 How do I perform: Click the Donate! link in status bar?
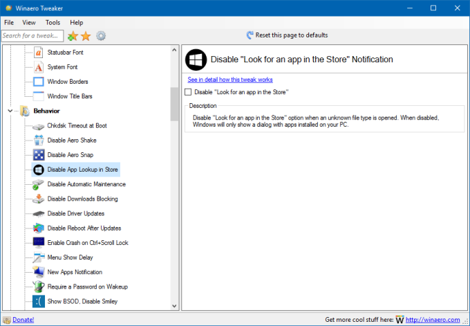[23, 319]
